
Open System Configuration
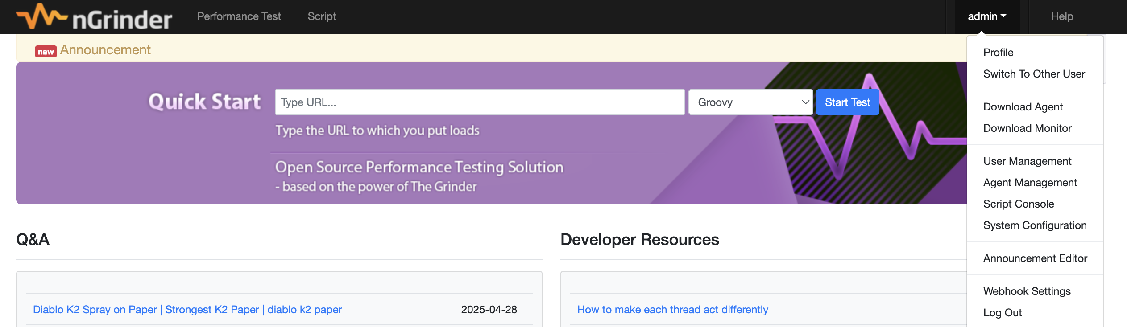[1035, 225]
